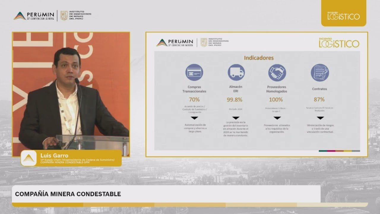Click the 70% value
This screenshot has width=380, height=214.
(x=194, y=100)
